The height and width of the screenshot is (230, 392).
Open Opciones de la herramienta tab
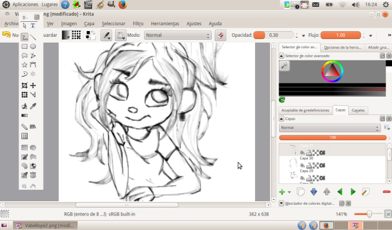coord(342,48)
